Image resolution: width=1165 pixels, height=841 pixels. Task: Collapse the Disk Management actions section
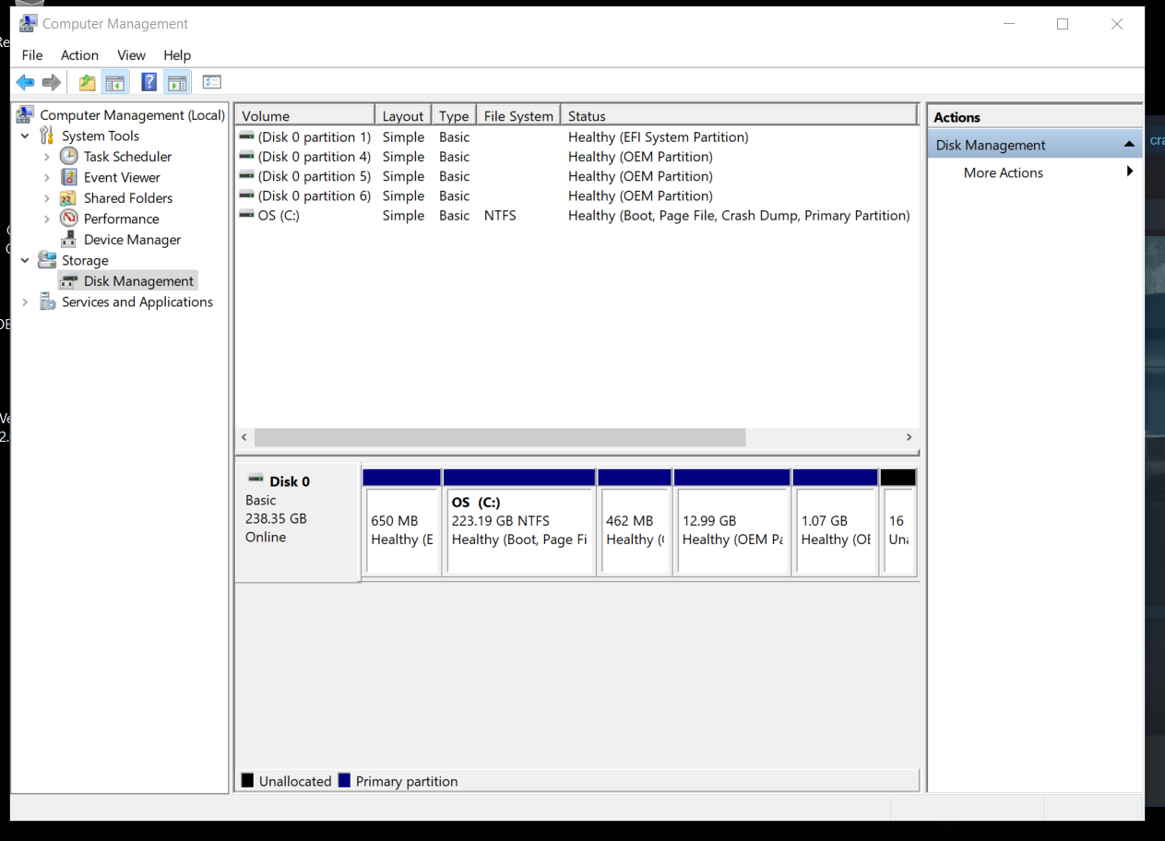(1128, 145)
